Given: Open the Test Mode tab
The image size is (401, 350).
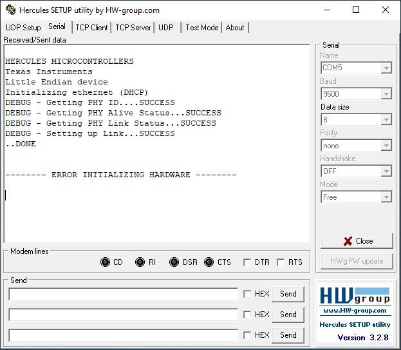Looking at the screenshot, I should click(201, 28).
